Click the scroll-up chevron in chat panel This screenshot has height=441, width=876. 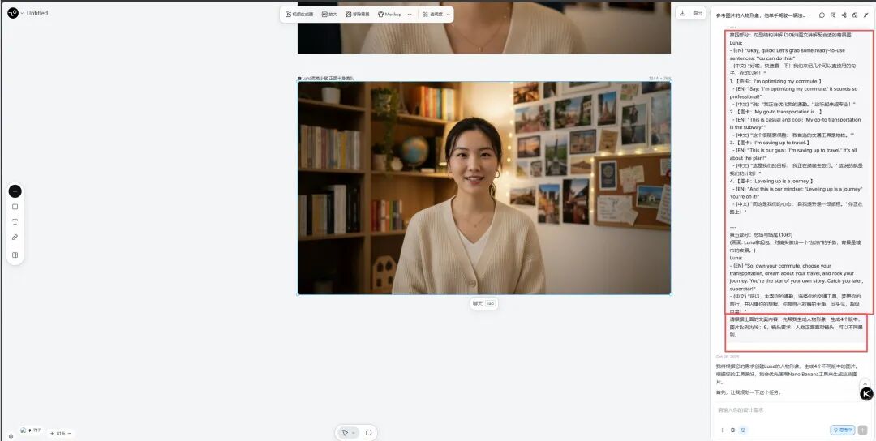coord(865,384)
